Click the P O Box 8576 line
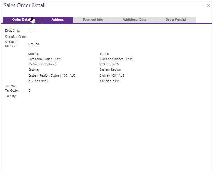 point(109,64)
